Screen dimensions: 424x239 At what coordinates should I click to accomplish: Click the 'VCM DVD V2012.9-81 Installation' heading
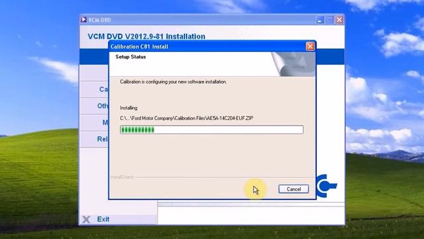point(146,37)
